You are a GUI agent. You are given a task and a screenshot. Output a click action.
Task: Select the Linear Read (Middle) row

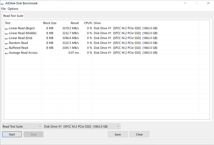pos(107,33)
